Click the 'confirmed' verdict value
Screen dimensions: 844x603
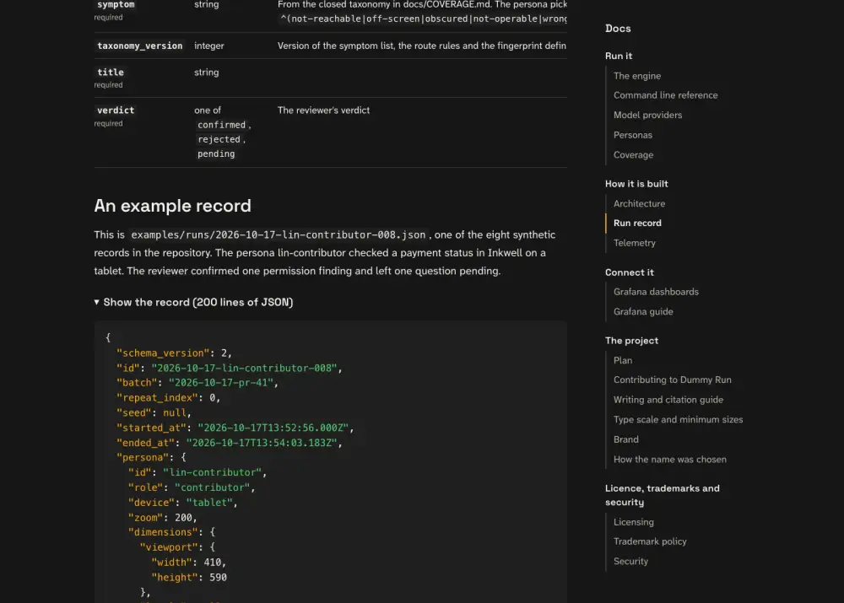click(x=221, y=125)
